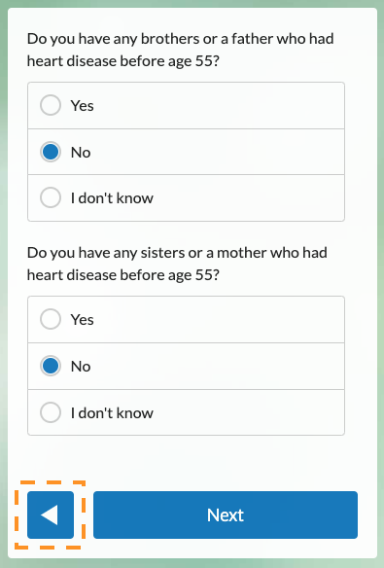Click the No label under the father question
The width and height of the screenshot is (384, 568).
(81, 152)
